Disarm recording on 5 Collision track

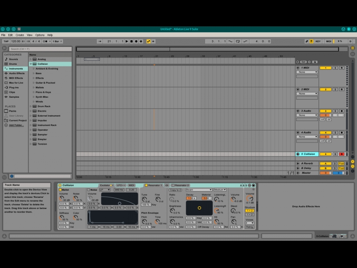pos(342,154)
